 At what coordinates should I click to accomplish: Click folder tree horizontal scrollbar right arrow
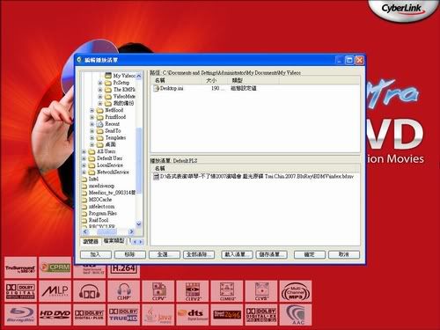131,231
